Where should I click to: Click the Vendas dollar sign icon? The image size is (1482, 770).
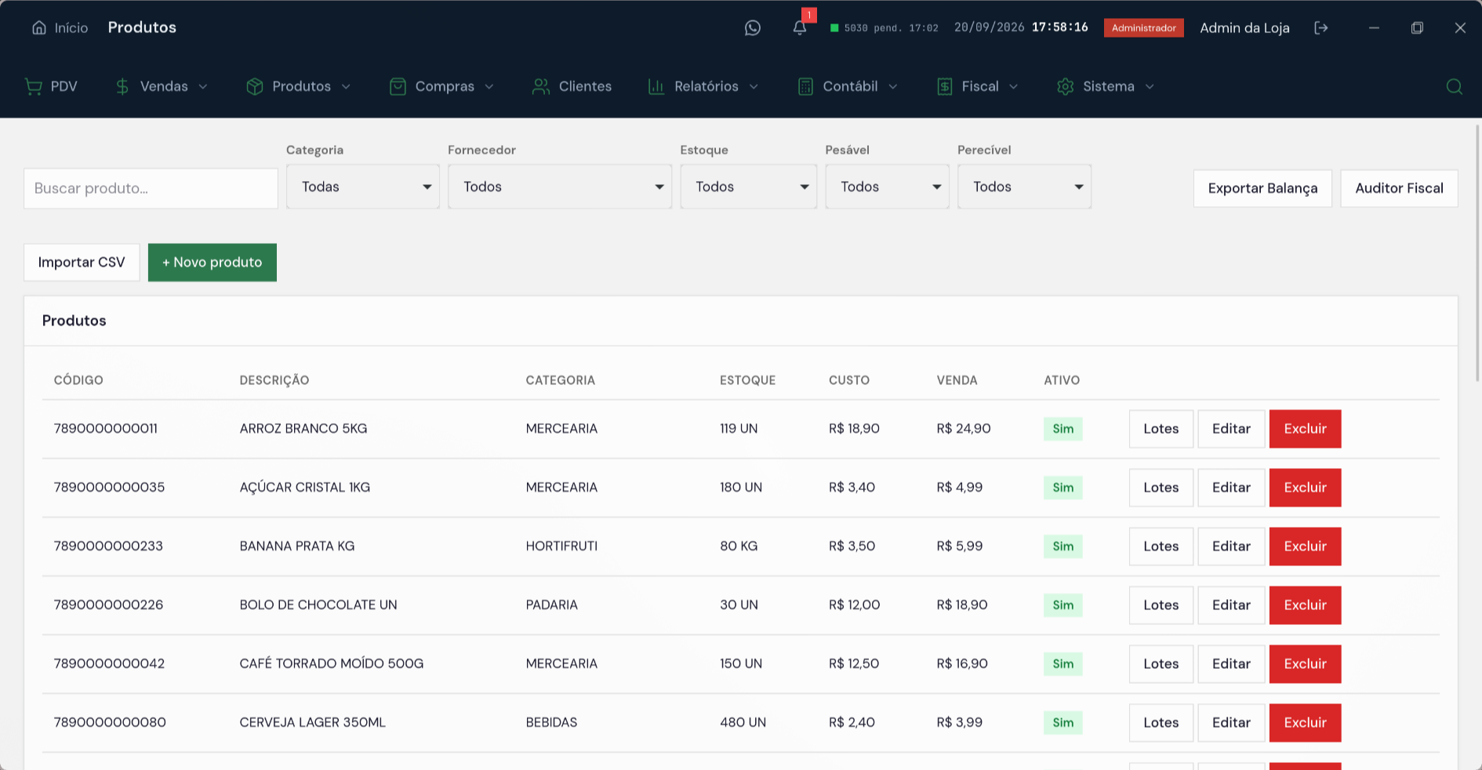click(x=122, y=86)
